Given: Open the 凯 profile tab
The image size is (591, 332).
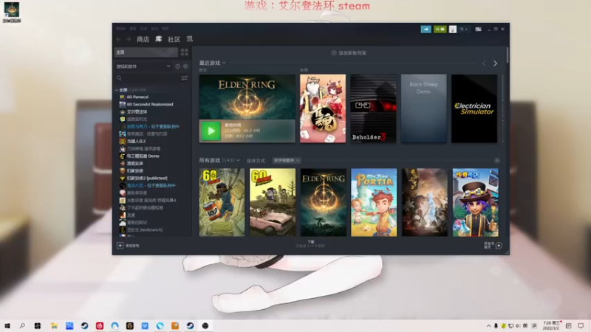Looking at the screenshot, I should [190, 39].
